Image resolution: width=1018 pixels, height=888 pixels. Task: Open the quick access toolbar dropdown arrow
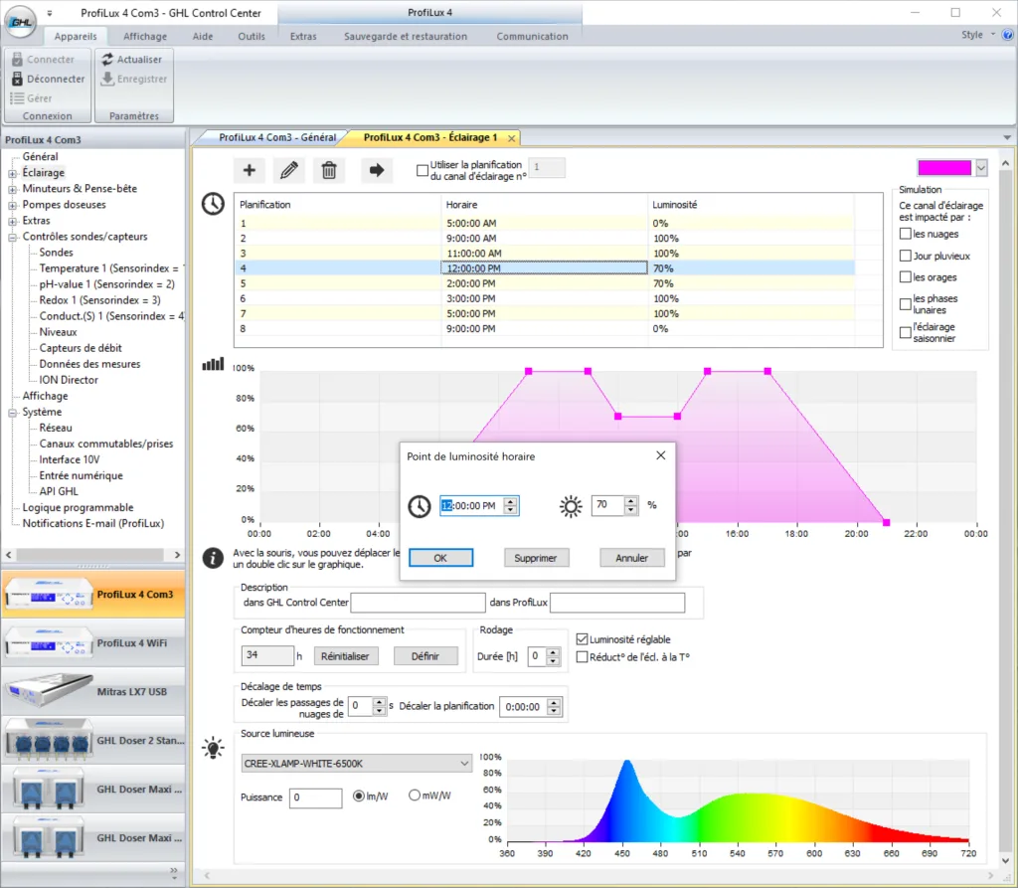(x=50, y=13)
